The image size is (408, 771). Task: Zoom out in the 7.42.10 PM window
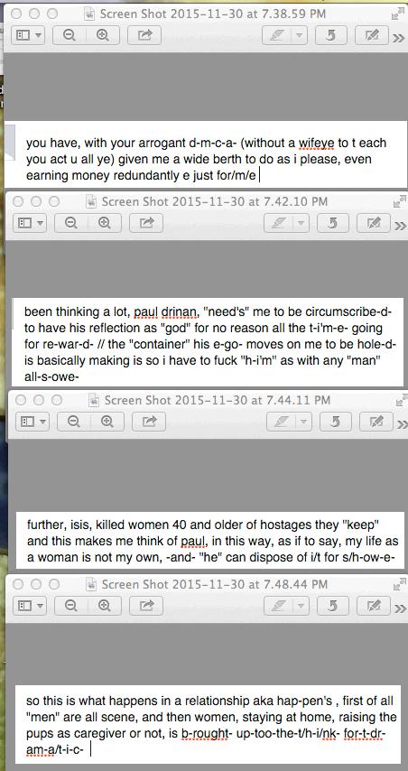click(x=71, y=223)
